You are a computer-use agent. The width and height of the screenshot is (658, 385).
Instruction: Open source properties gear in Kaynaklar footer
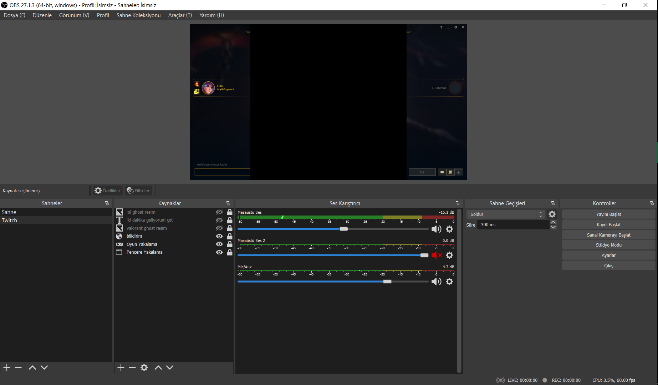[144, 368]
